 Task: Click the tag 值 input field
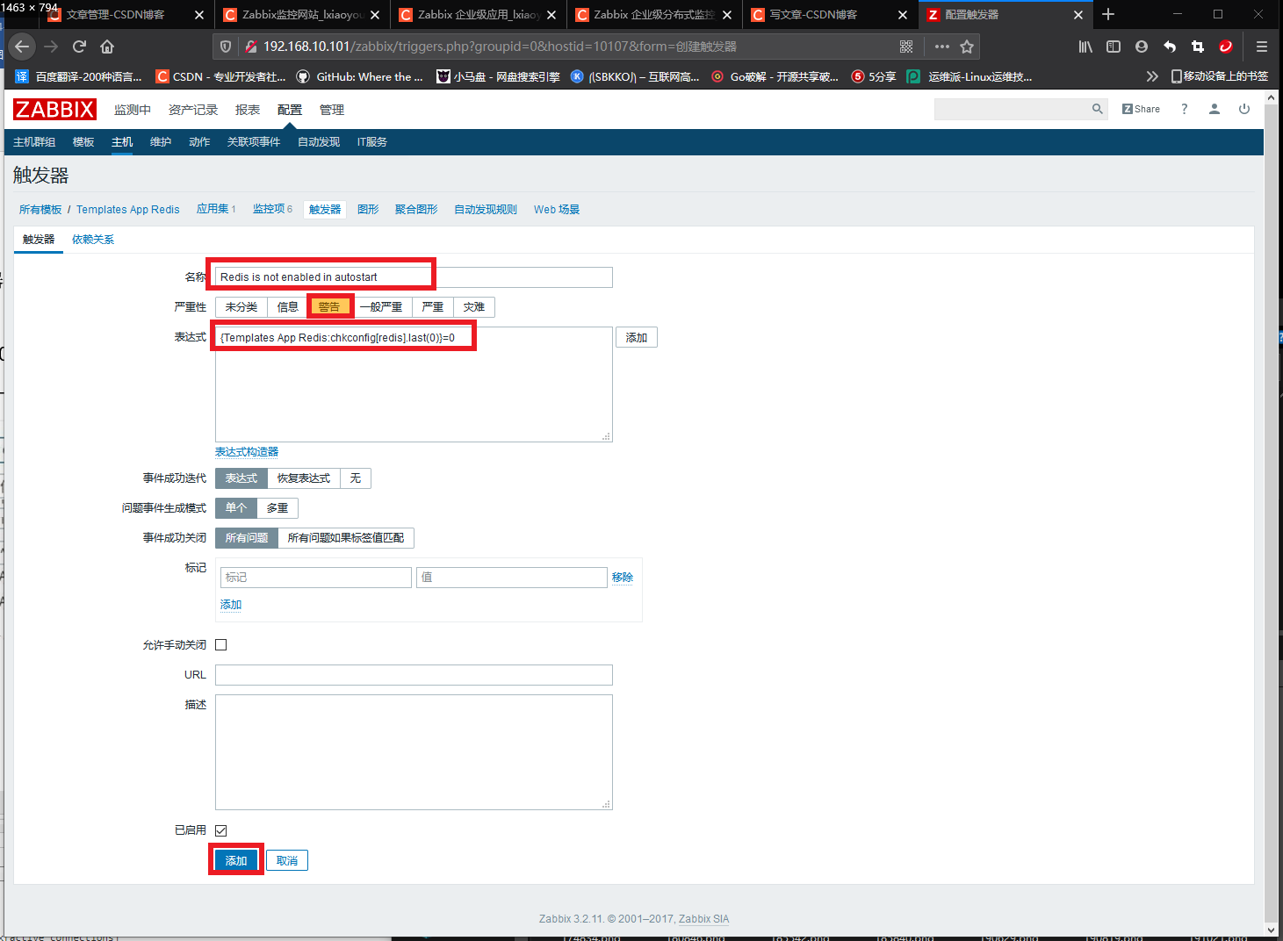512,578
